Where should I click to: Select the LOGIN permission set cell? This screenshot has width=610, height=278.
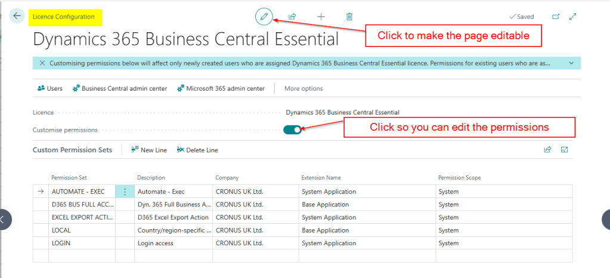pyautogui.click(x=81, y=243)
